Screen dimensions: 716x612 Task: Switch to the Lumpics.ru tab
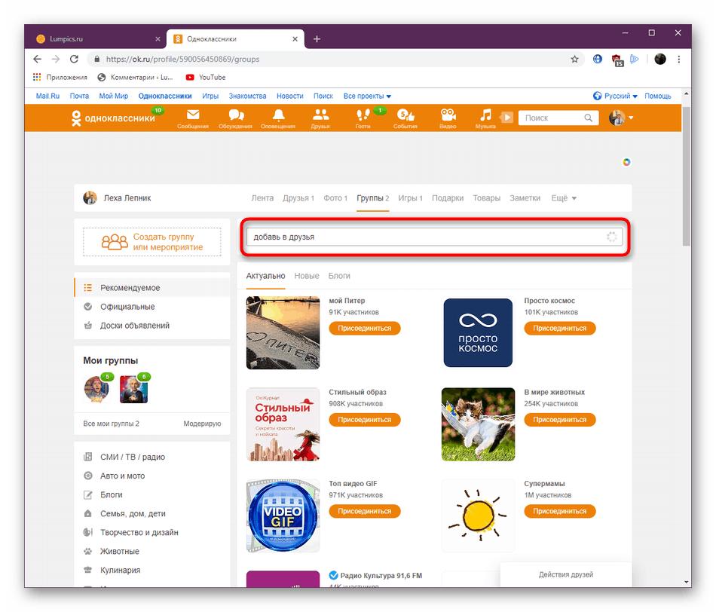pos(93,39)
